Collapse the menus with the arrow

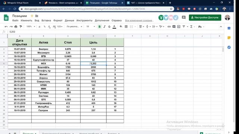(x=221, y=26)
